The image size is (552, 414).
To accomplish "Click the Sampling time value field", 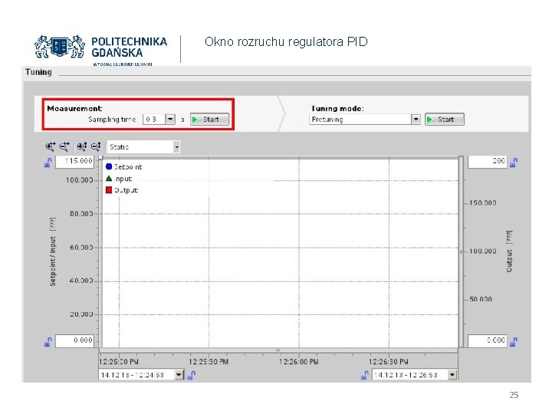I will (154, 120).
